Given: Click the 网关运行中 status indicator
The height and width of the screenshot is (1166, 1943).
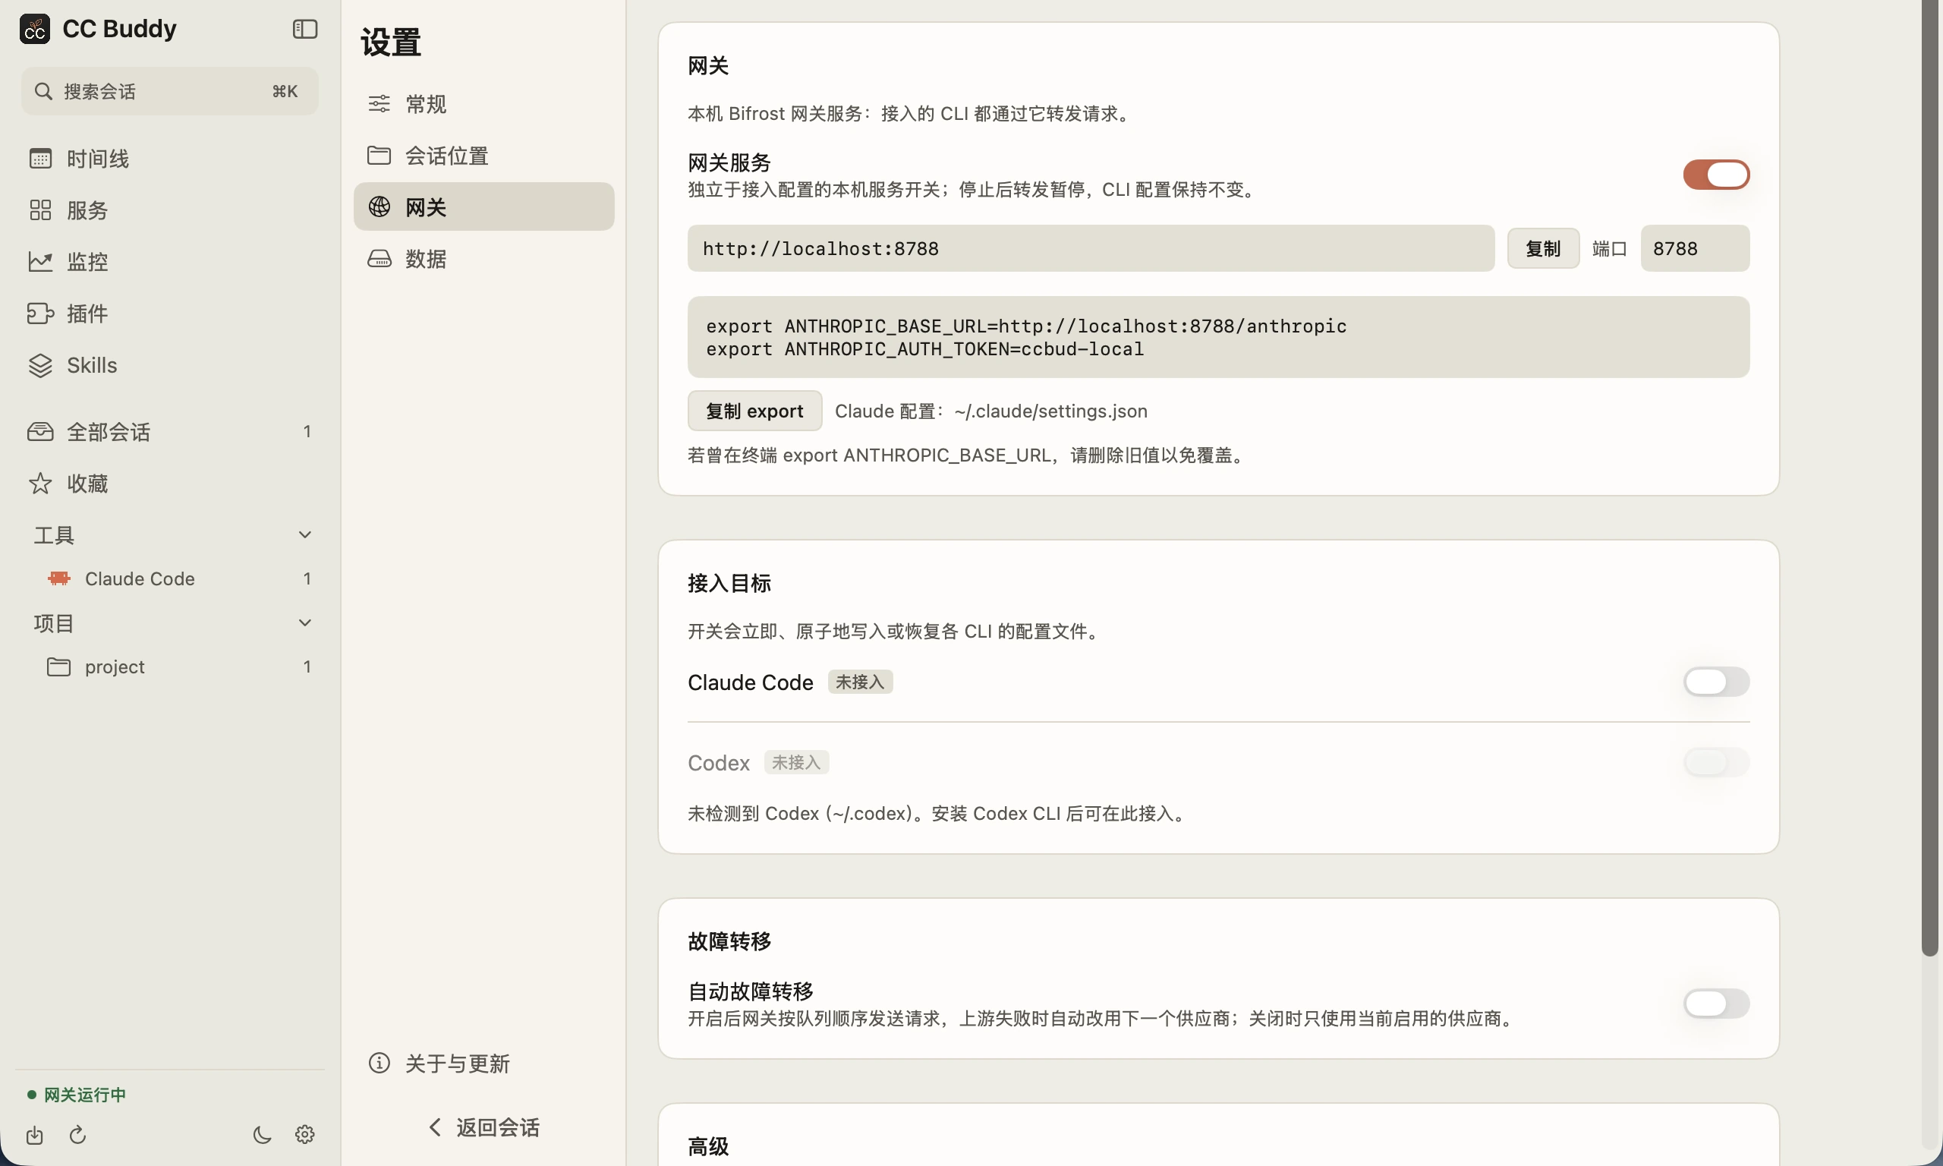Looking at the screenshot, I should (77, 1095).
